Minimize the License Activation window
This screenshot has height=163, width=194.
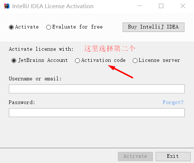click(x=140, y=6)
